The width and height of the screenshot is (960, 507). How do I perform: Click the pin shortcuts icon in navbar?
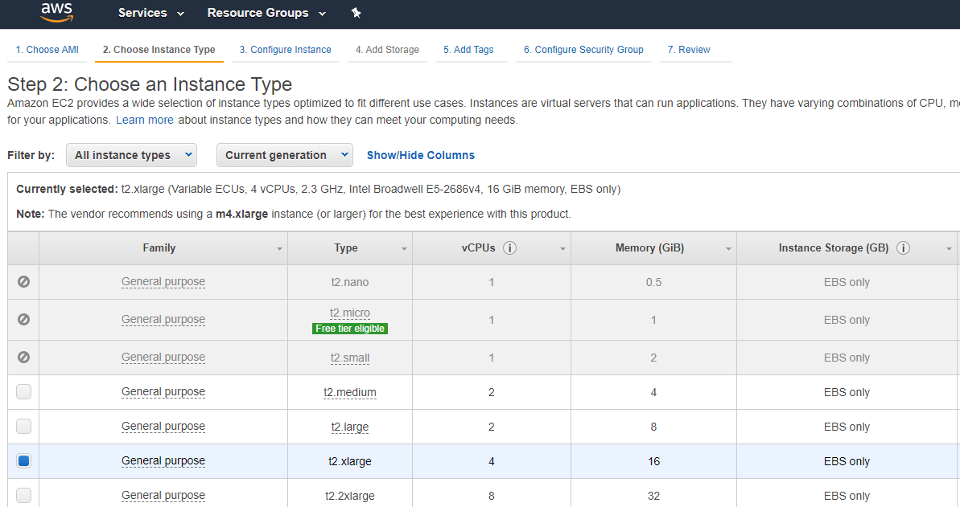tap(356, 13)
